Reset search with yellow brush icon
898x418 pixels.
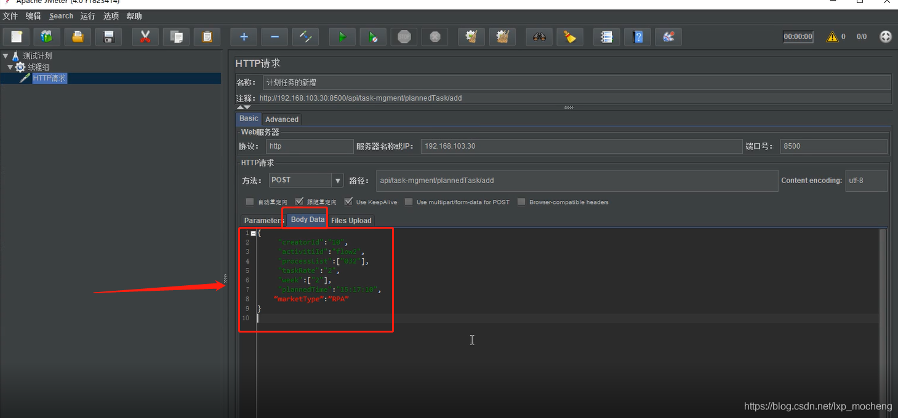coord(570,37)
